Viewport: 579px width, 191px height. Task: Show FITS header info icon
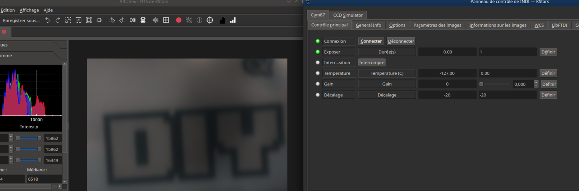pos(200,20)
